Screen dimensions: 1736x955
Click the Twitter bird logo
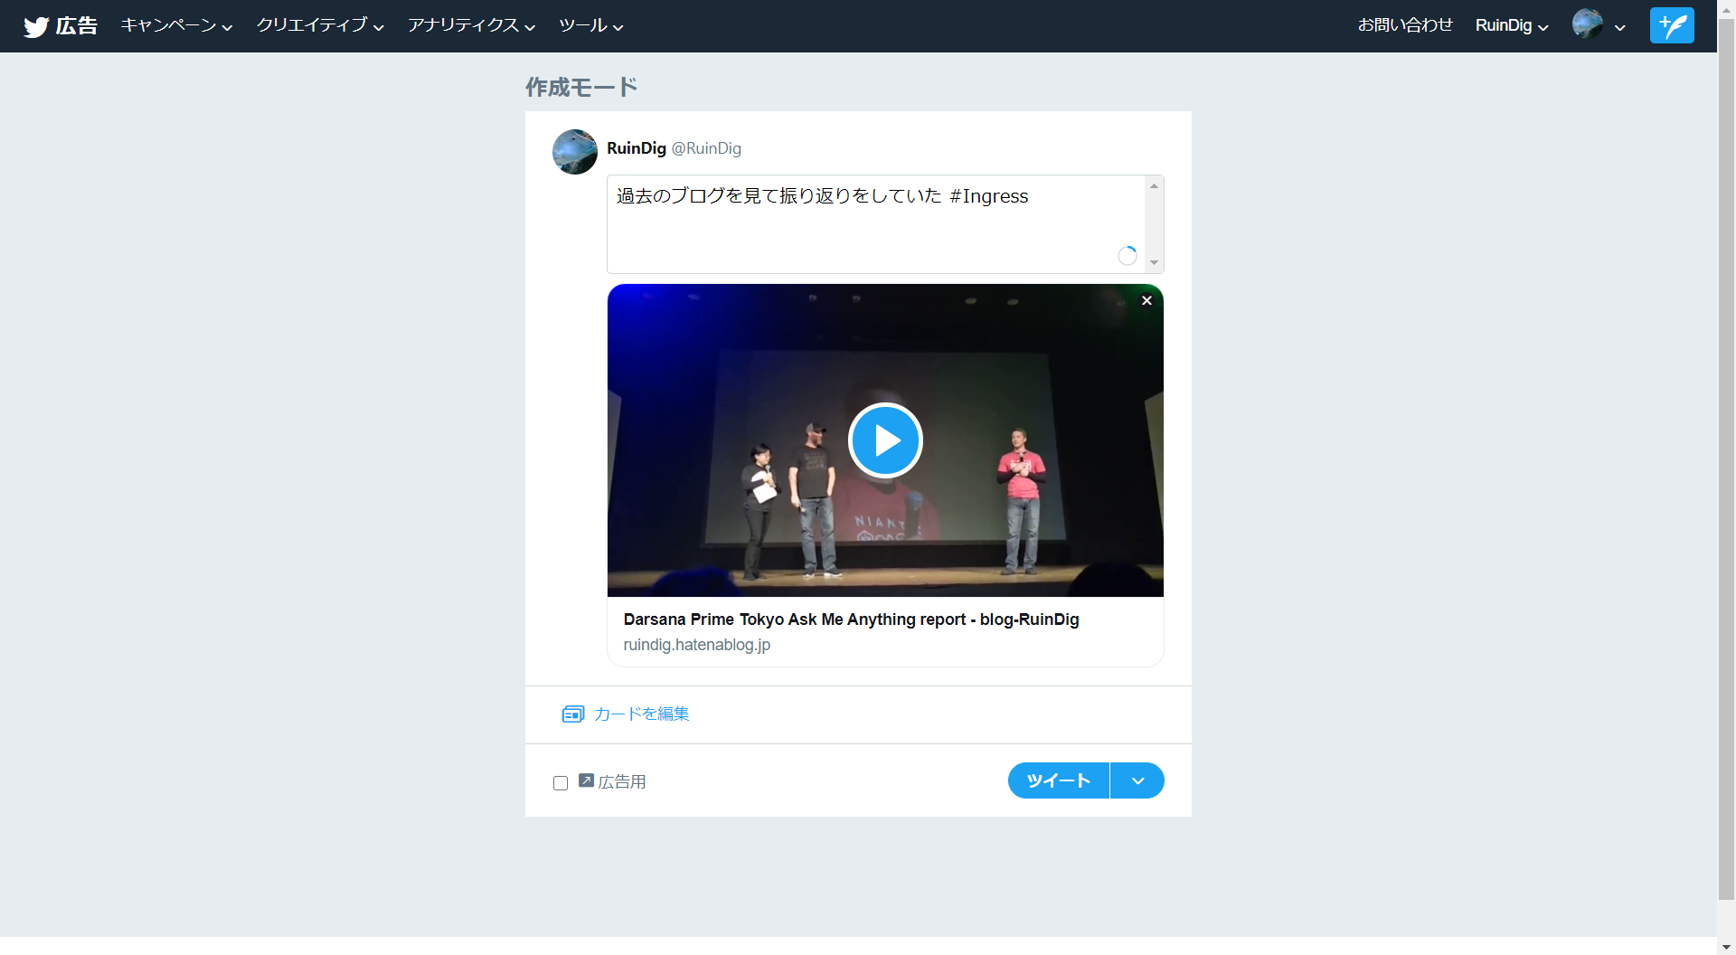[x=36, y=26]
